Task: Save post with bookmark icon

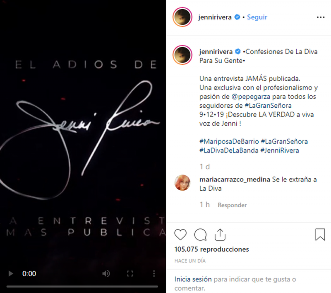Action: 320,235
